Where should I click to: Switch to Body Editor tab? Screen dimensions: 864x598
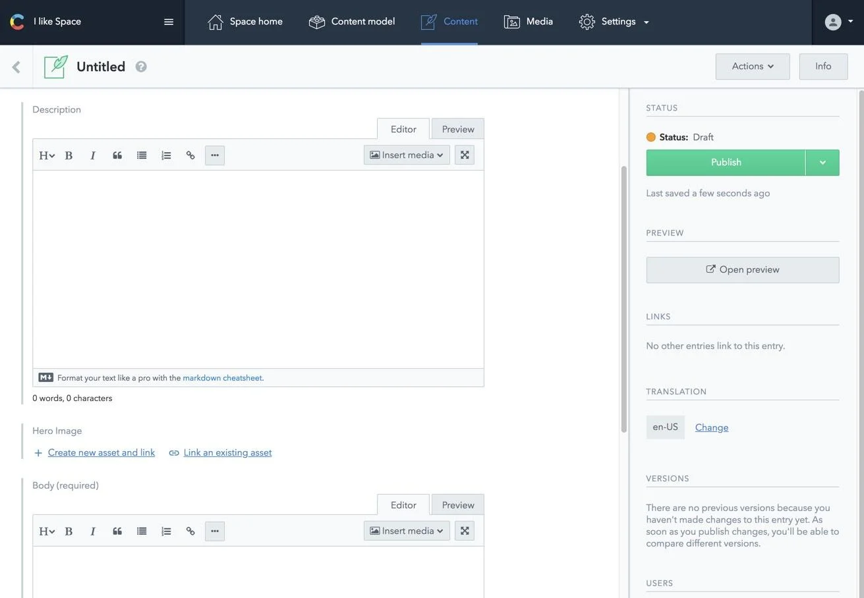tap(403, 505)
